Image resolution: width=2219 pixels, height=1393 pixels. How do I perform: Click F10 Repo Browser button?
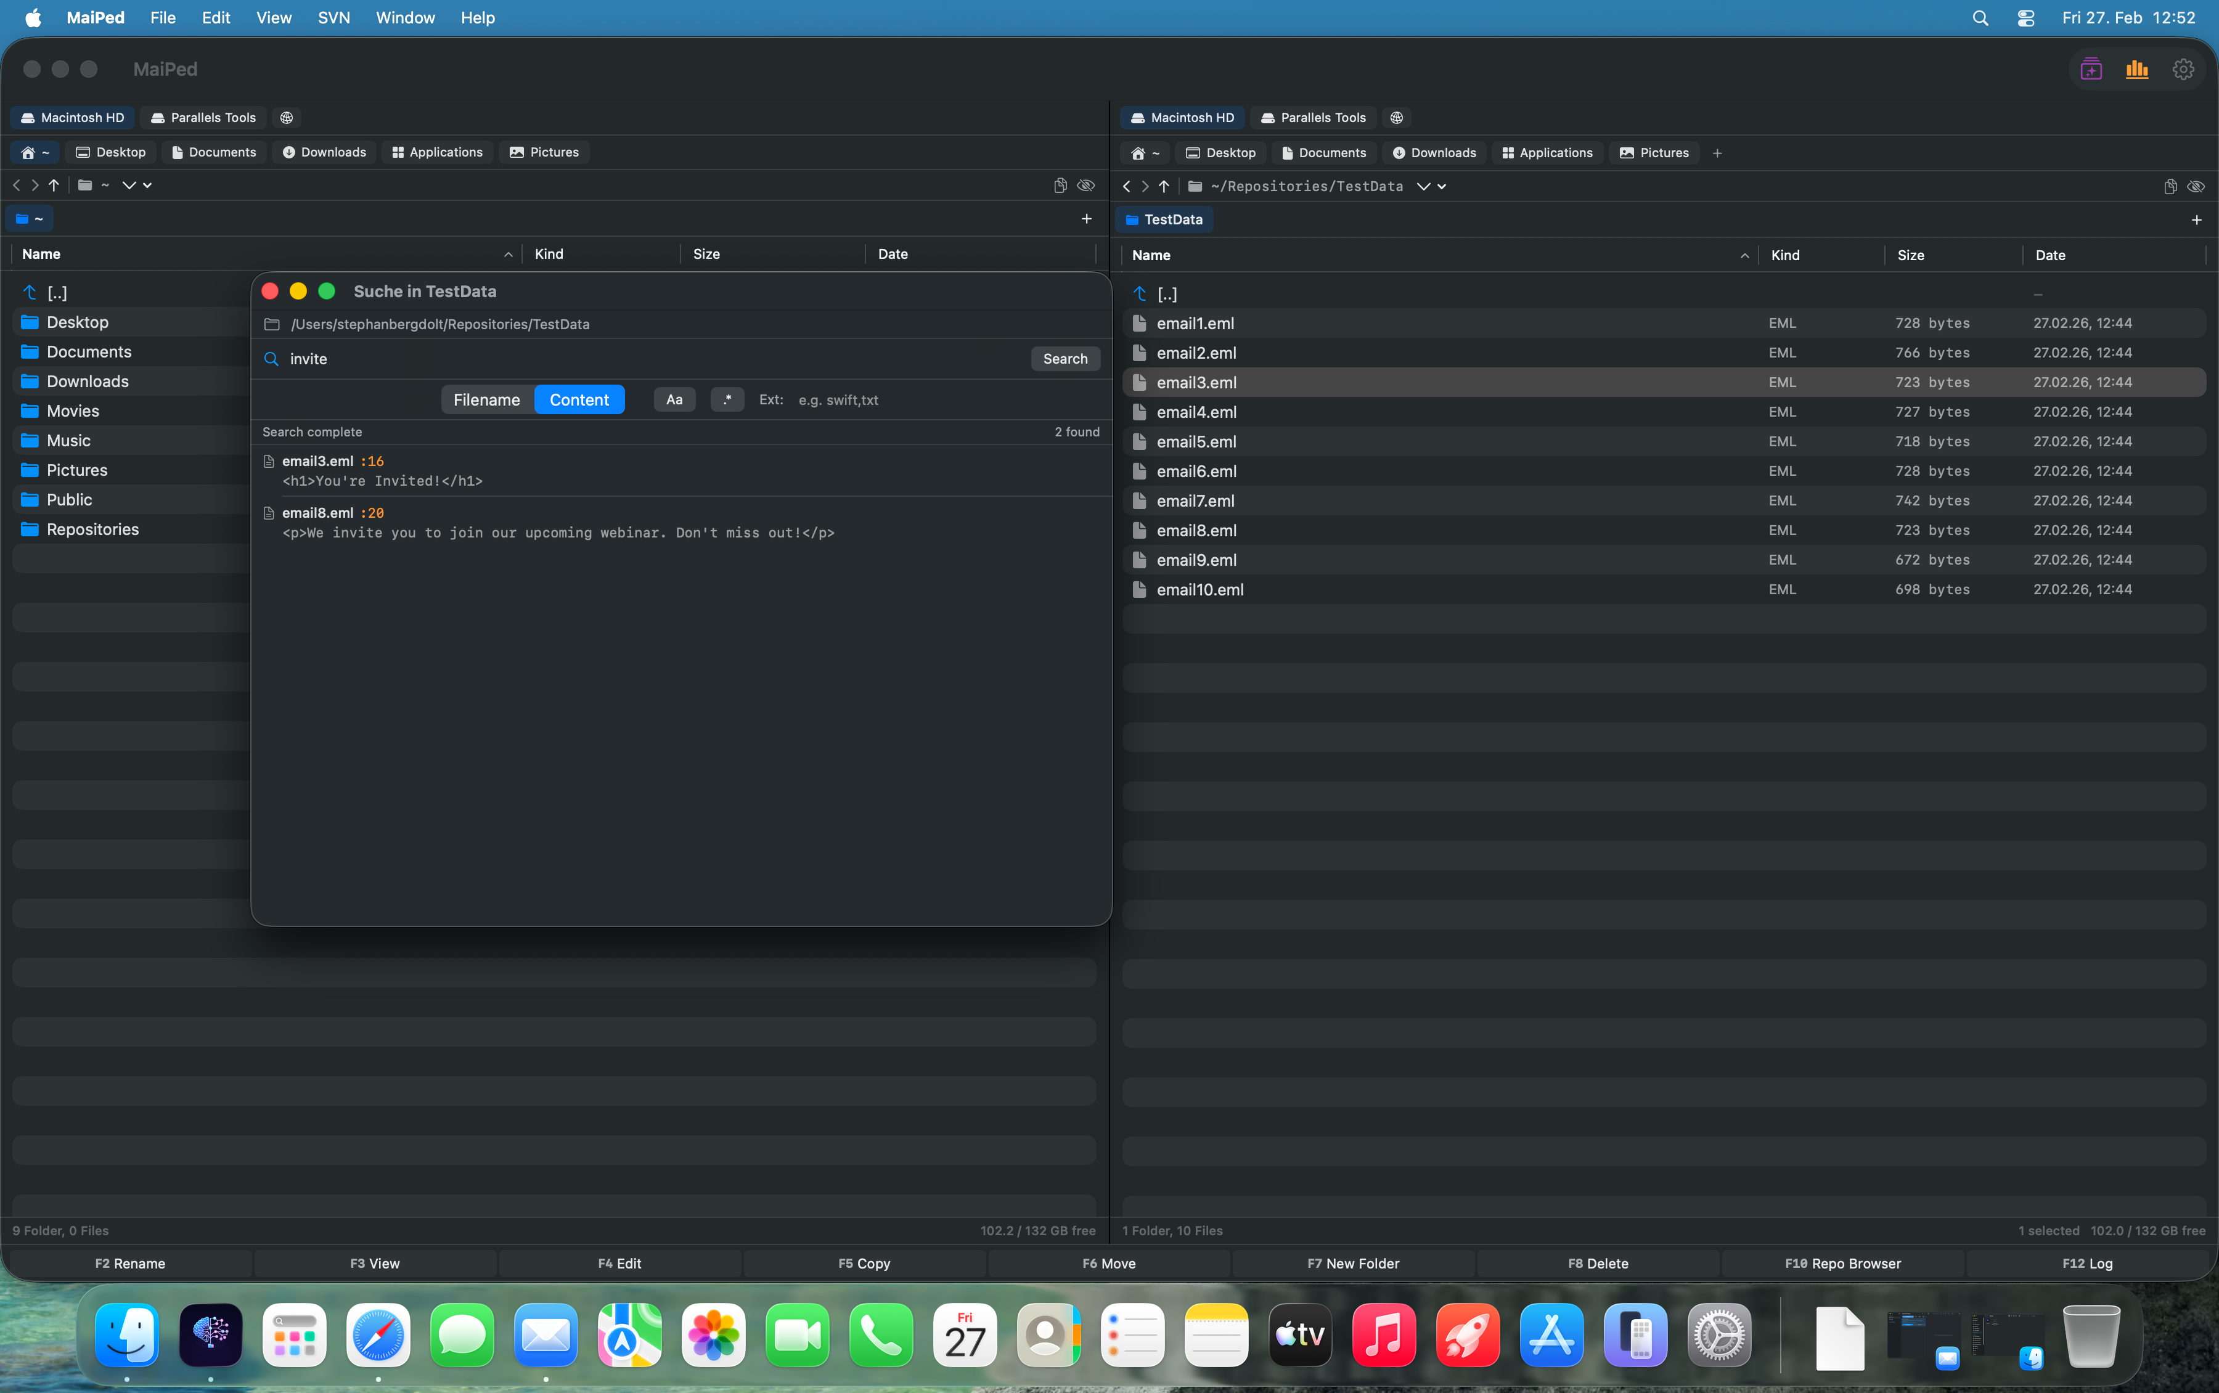tap(1842, 1263)
